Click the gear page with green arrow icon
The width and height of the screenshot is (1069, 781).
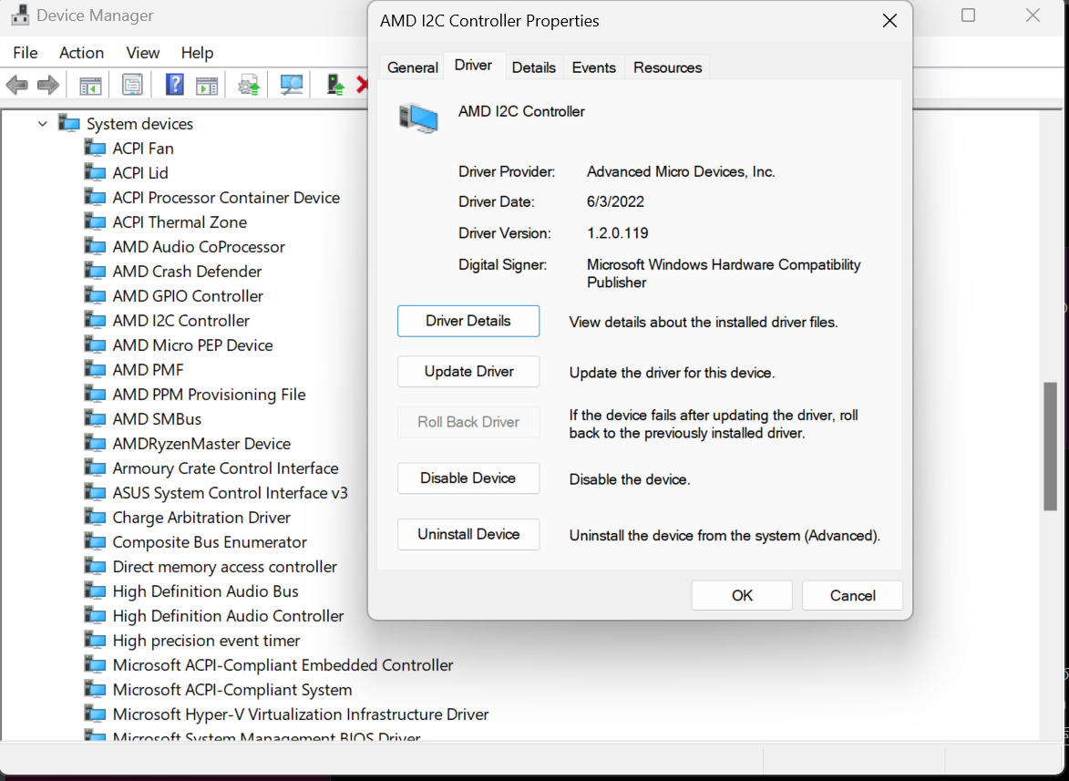coord(249,86)
